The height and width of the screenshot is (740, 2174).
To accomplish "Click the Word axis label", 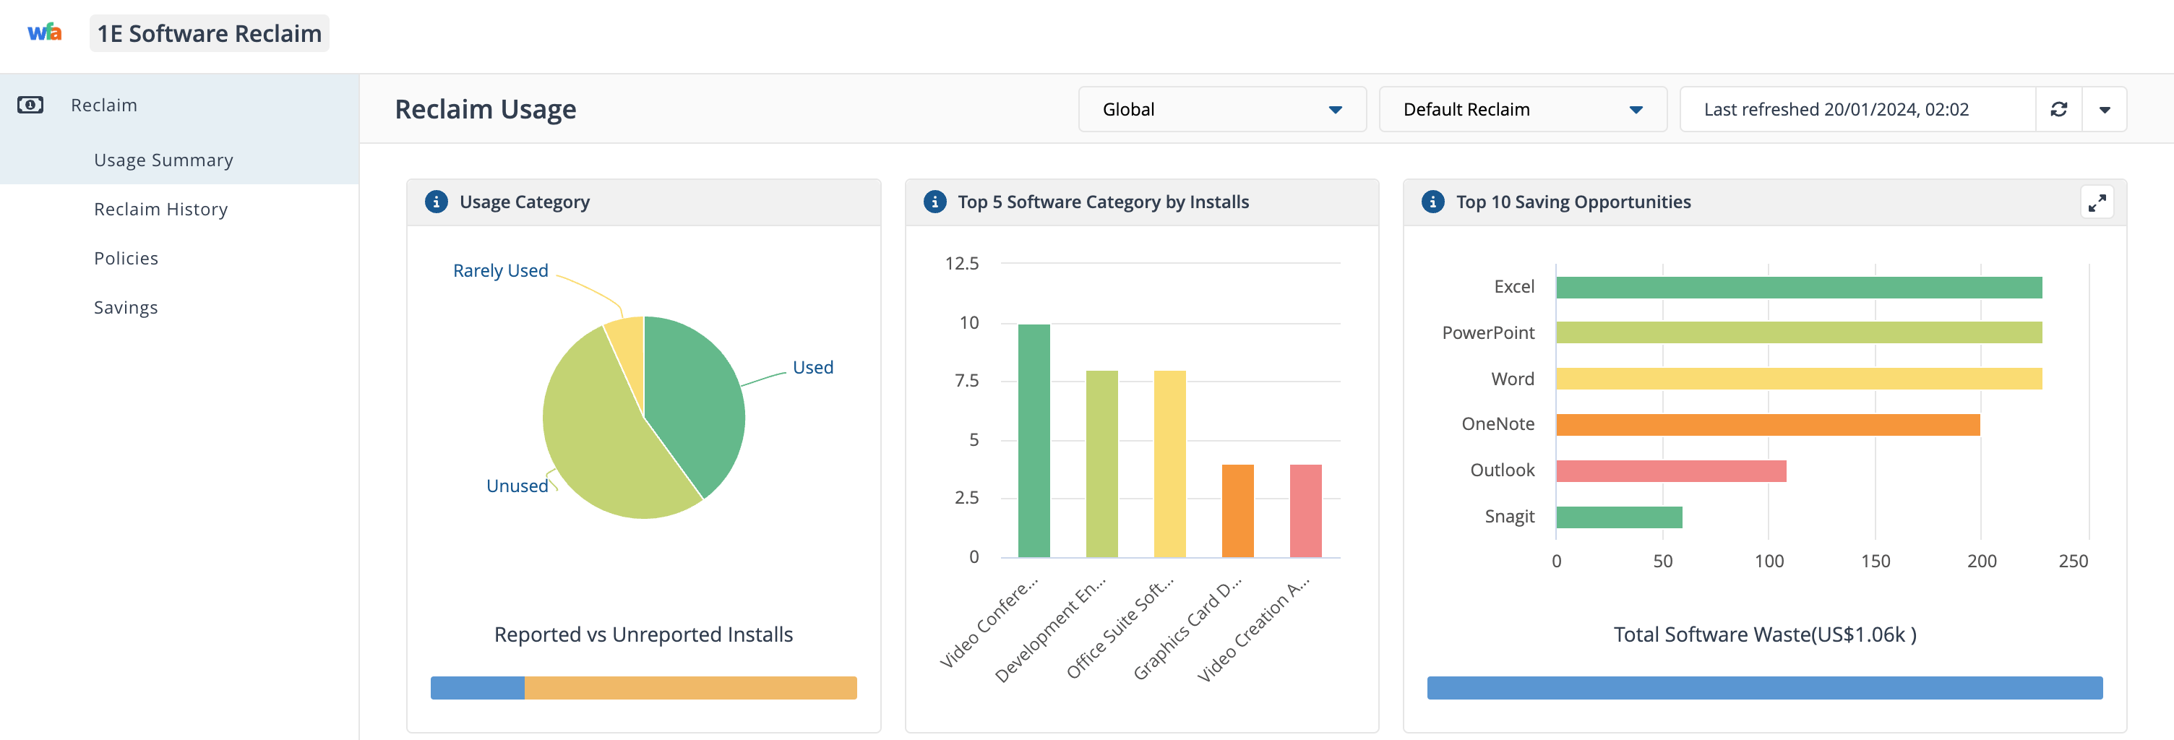I will [x=1513, y=379].
